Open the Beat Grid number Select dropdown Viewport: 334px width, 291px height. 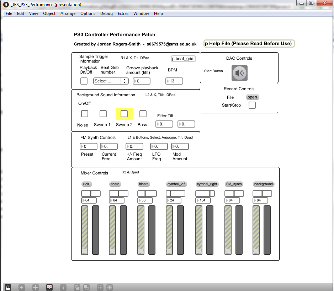[111, 81]
